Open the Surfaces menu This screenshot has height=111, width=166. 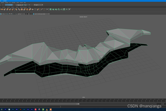point(2,2)
